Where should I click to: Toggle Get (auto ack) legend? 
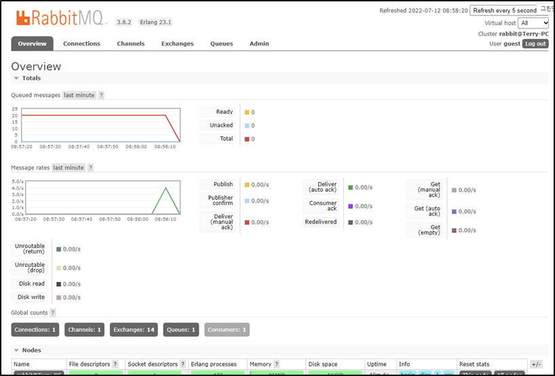(x=424, y=211)
